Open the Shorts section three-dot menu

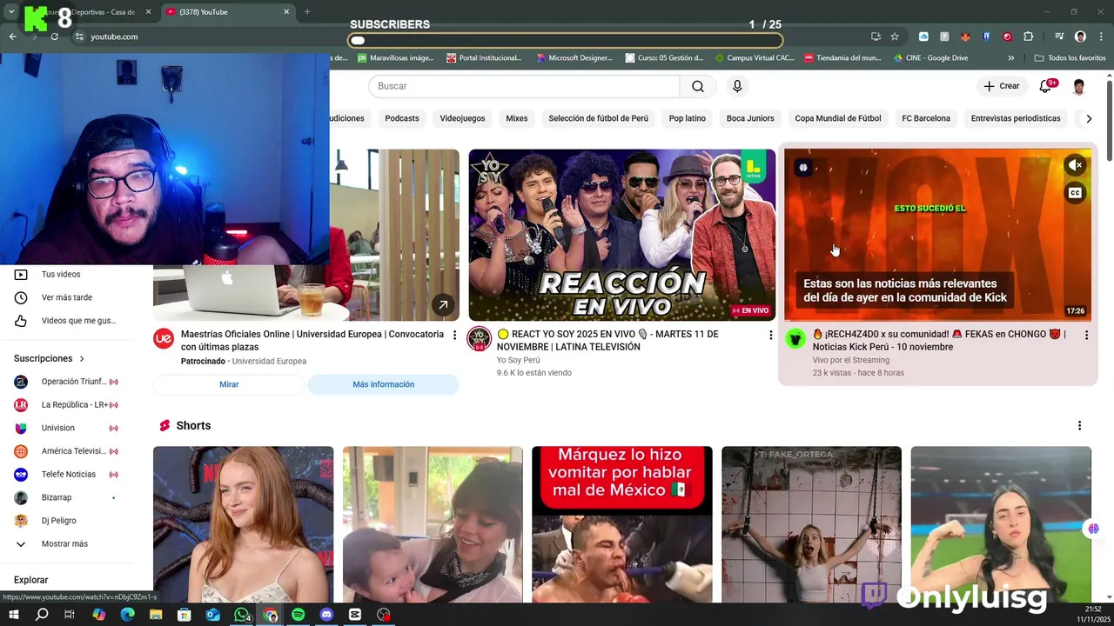tap(1079, 426)
